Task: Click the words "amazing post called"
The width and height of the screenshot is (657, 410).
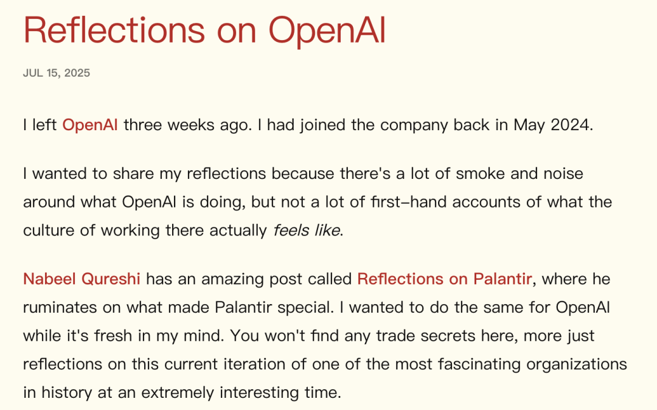Action: (277, 279)
